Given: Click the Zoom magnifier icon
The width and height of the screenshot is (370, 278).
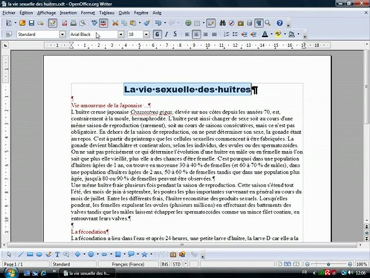Looking at the screenshot, I should pos(267,23).
